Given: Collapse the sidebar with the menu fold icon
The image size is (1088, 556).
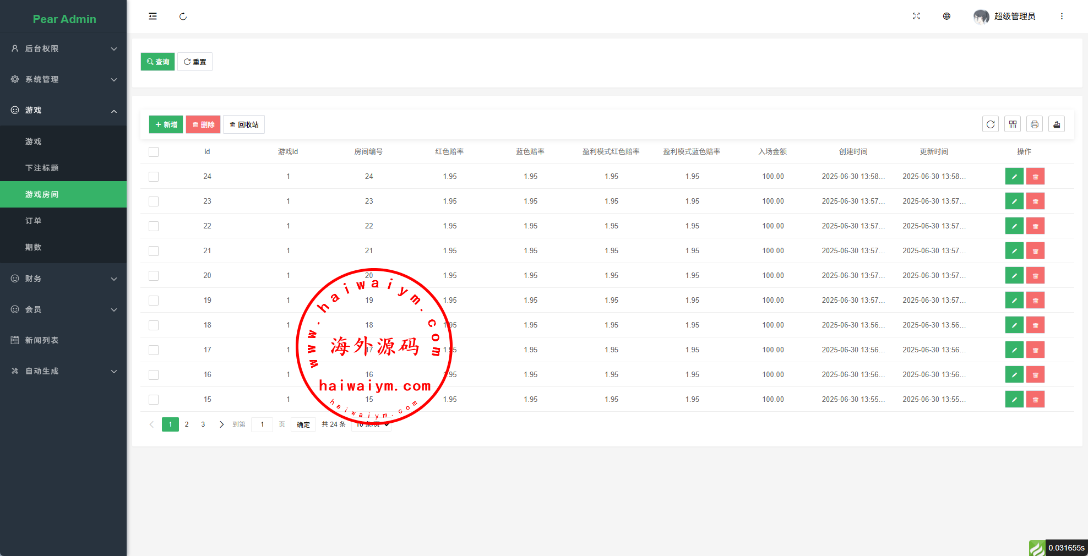Looking at the screenshot, I should (153, 17).
